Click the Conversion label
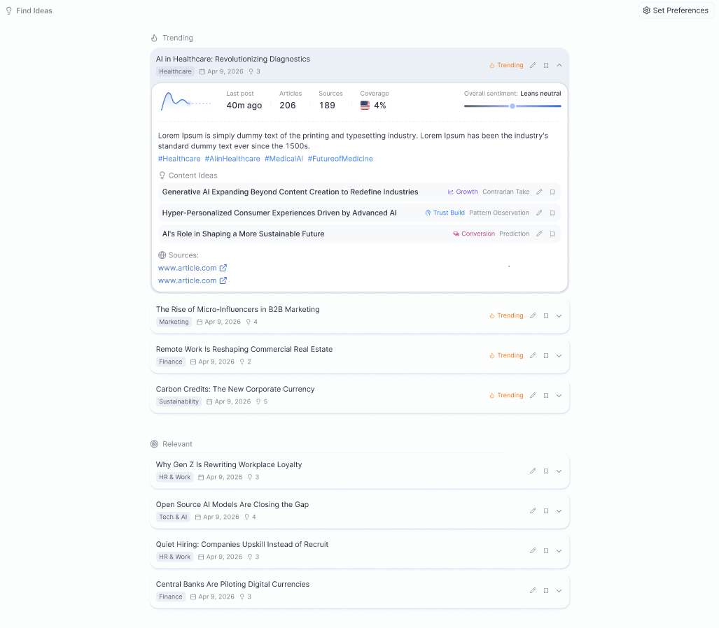 click(474, 234)
